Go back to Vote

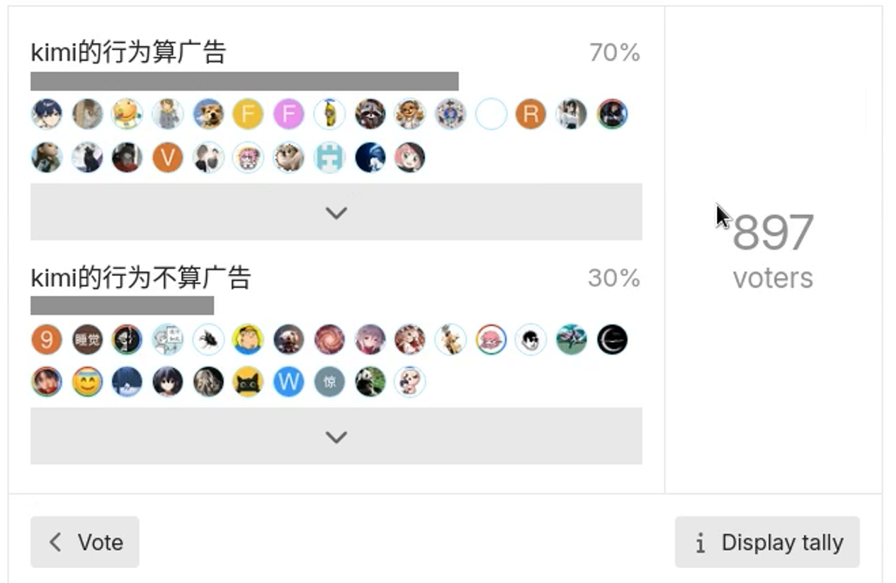click(x=85, y=542)
